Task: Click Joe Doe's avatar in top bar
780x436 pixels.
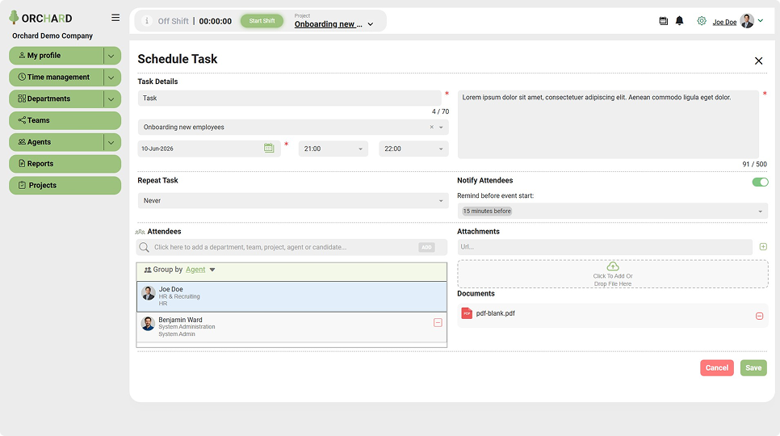Action: (747, 21)
